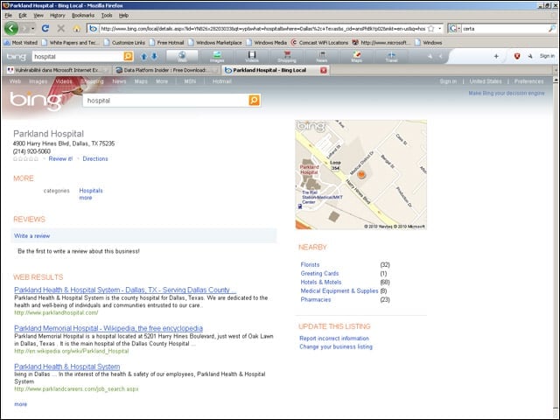Click the Most Visited bookmark
Image resolution: width=560 pixels, height=420 pixels.
[21, 43]
